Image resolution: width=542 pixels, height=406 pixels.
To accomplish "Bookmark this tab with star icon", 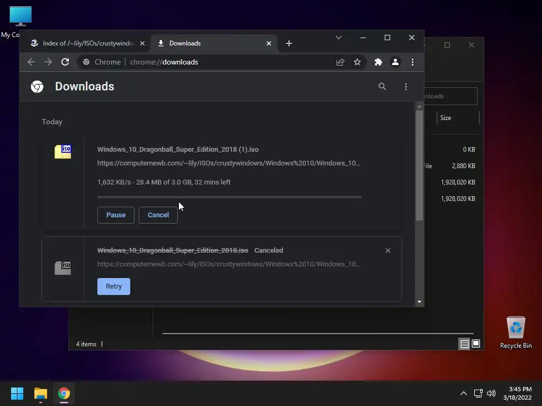I will (x=357, y=62).
